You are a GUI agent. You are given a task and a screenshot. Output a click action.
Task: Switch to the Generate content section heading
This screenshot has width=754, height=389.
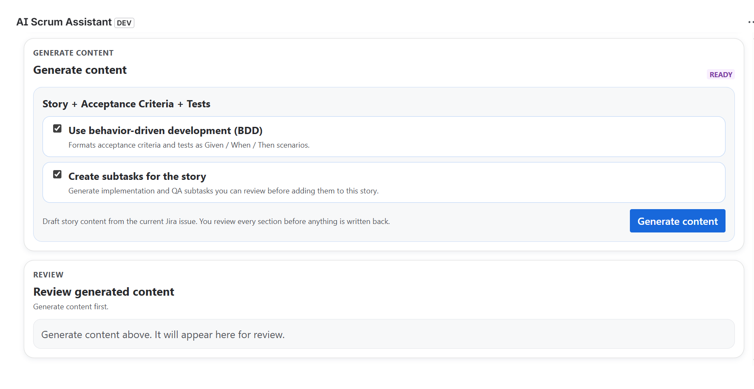(79, 70)
